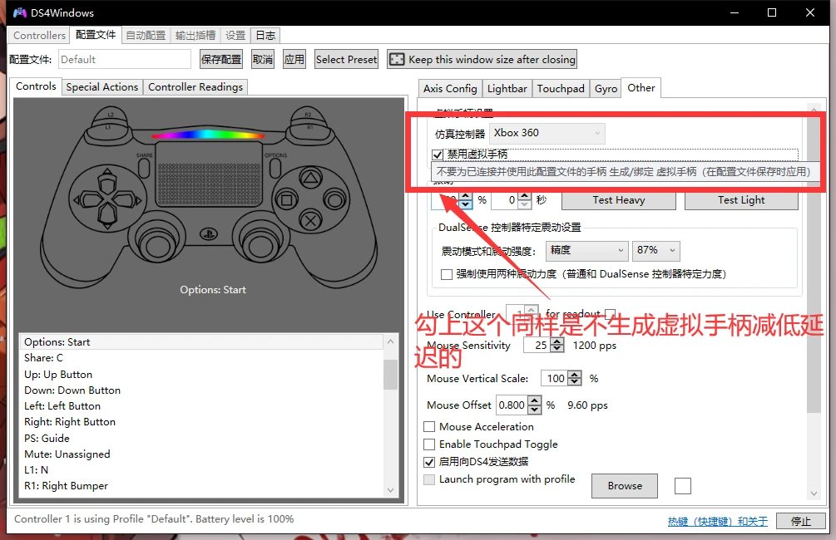836x540 pixels.
Task: Click the Test Light rumble button
Action: tap(741, 200)
